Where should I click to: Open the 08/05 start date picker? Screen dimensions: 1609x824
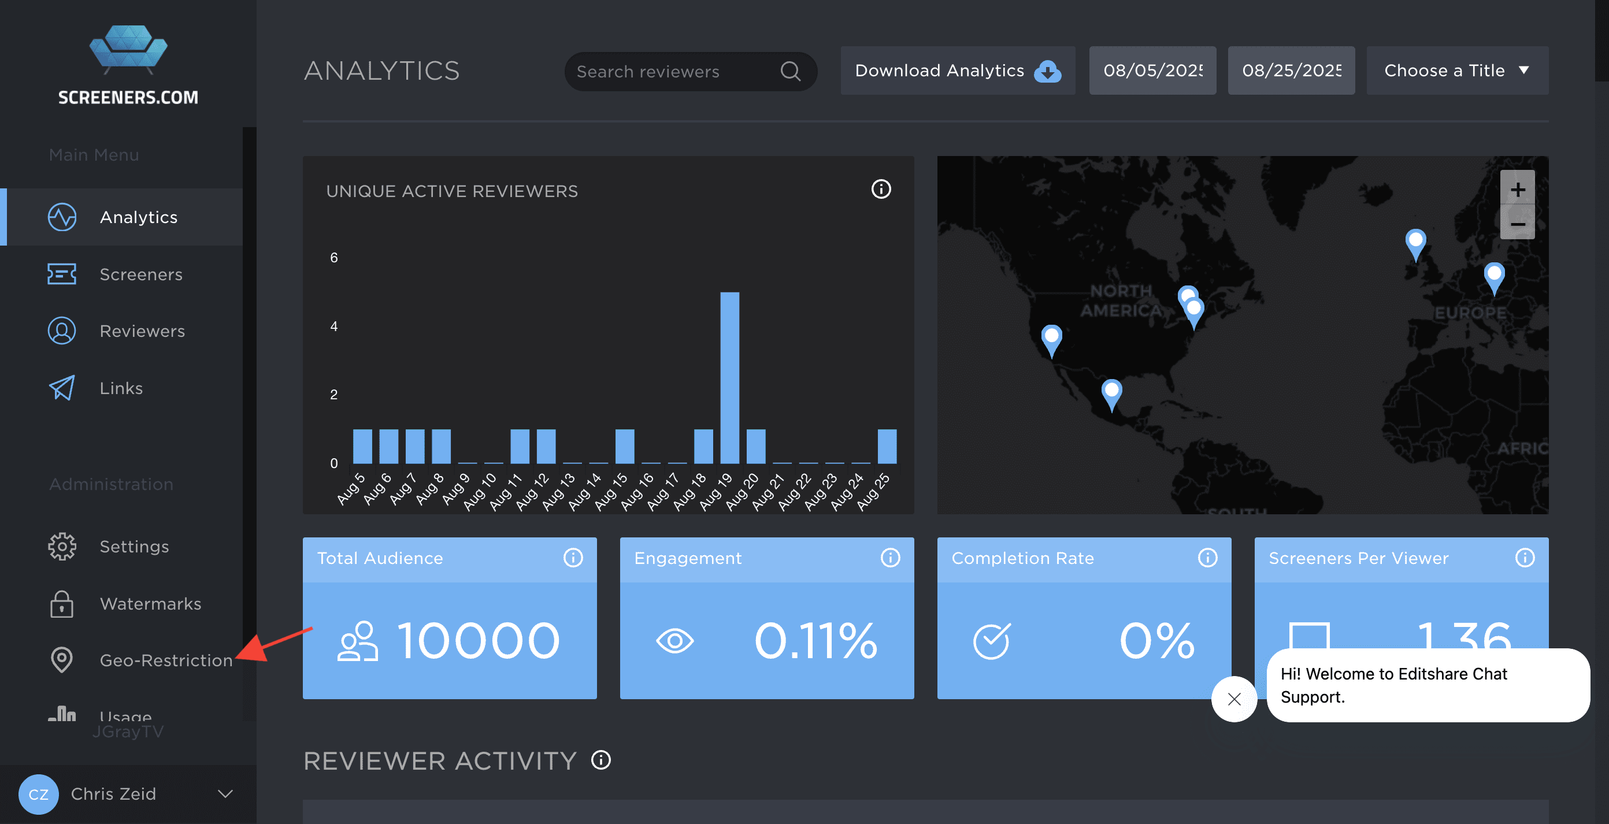click(1152, 70)
